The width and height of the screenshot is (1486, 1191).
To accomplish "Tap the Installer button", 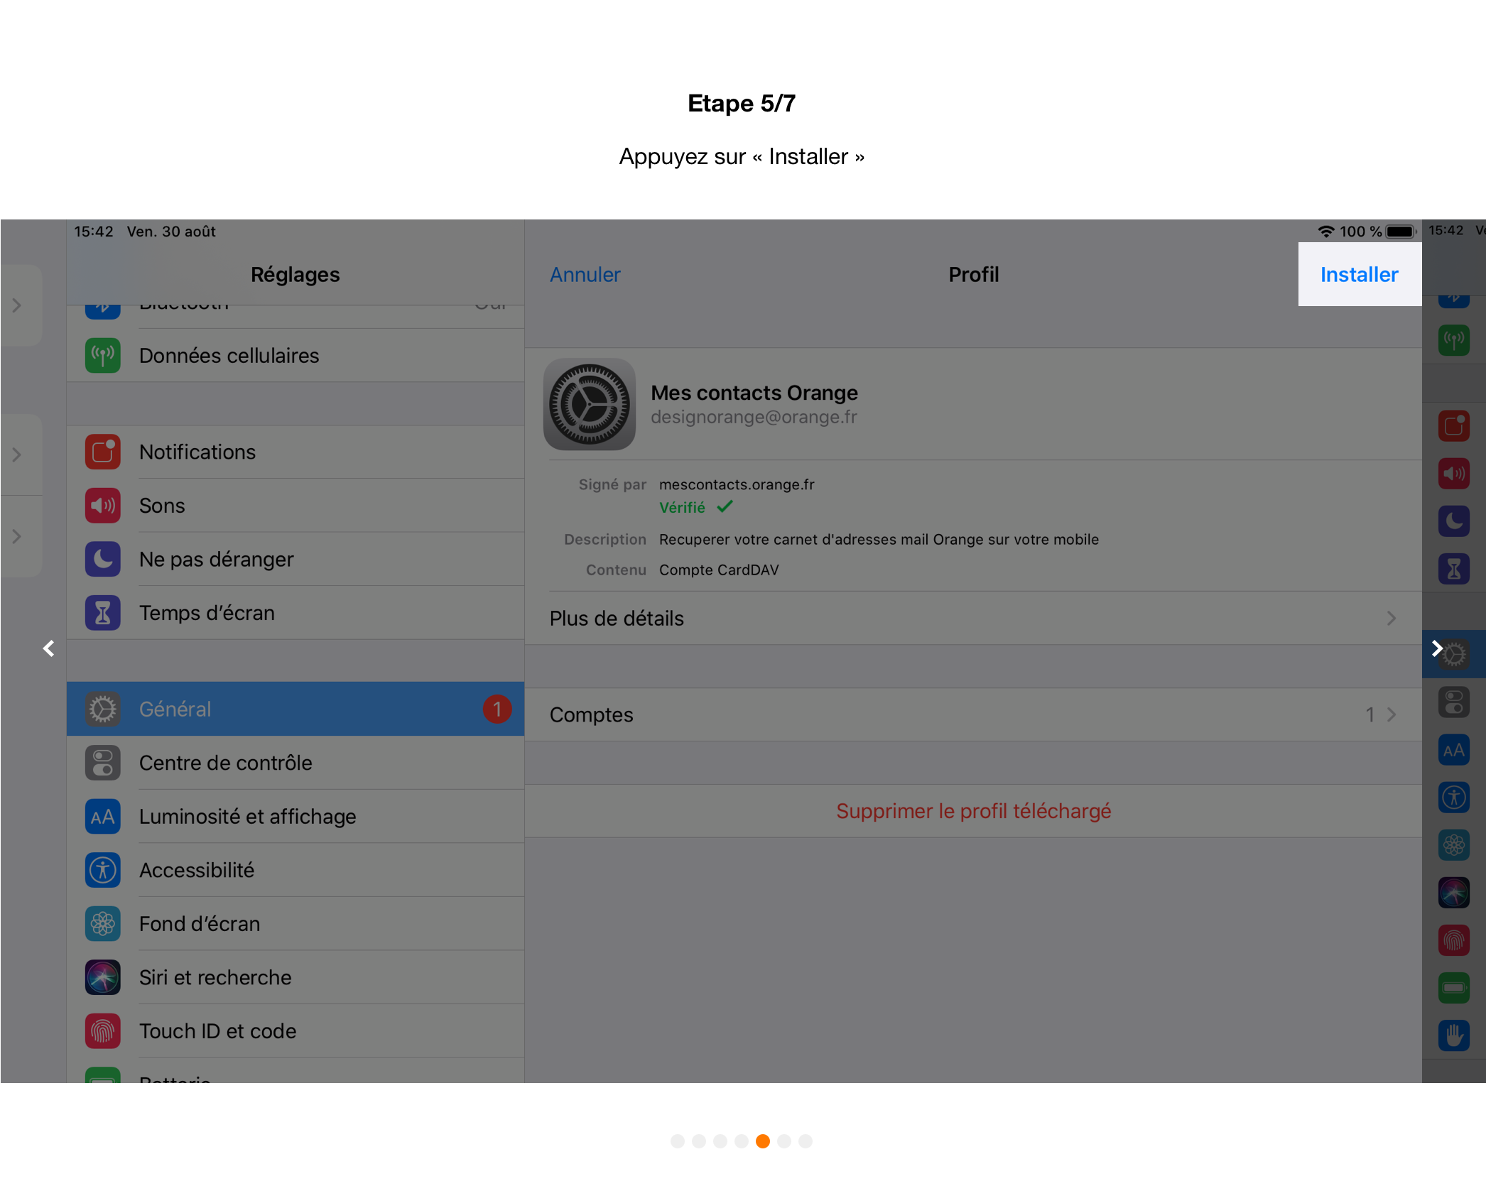I will [x=1359, y=275].
